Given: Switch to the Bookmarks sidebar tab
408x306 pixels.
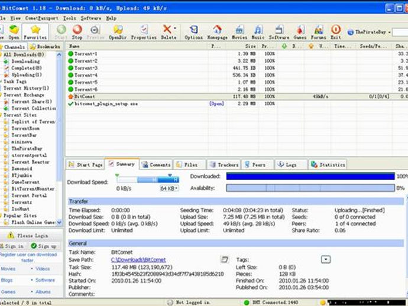Looking at the screenshot, I should pyautogui.click(x=45, y=47).
